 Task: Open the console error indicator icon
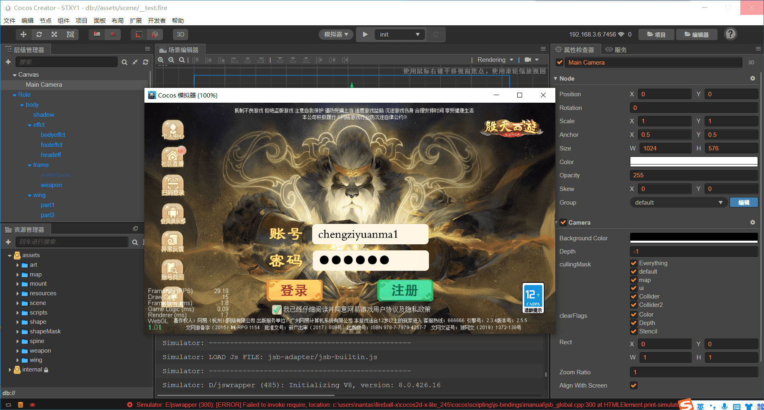click(130, 405)
